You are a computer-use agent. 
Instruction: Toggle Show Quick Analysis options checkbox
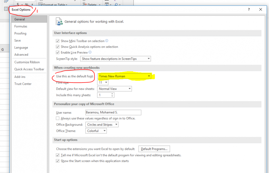[x=58, y=47]
